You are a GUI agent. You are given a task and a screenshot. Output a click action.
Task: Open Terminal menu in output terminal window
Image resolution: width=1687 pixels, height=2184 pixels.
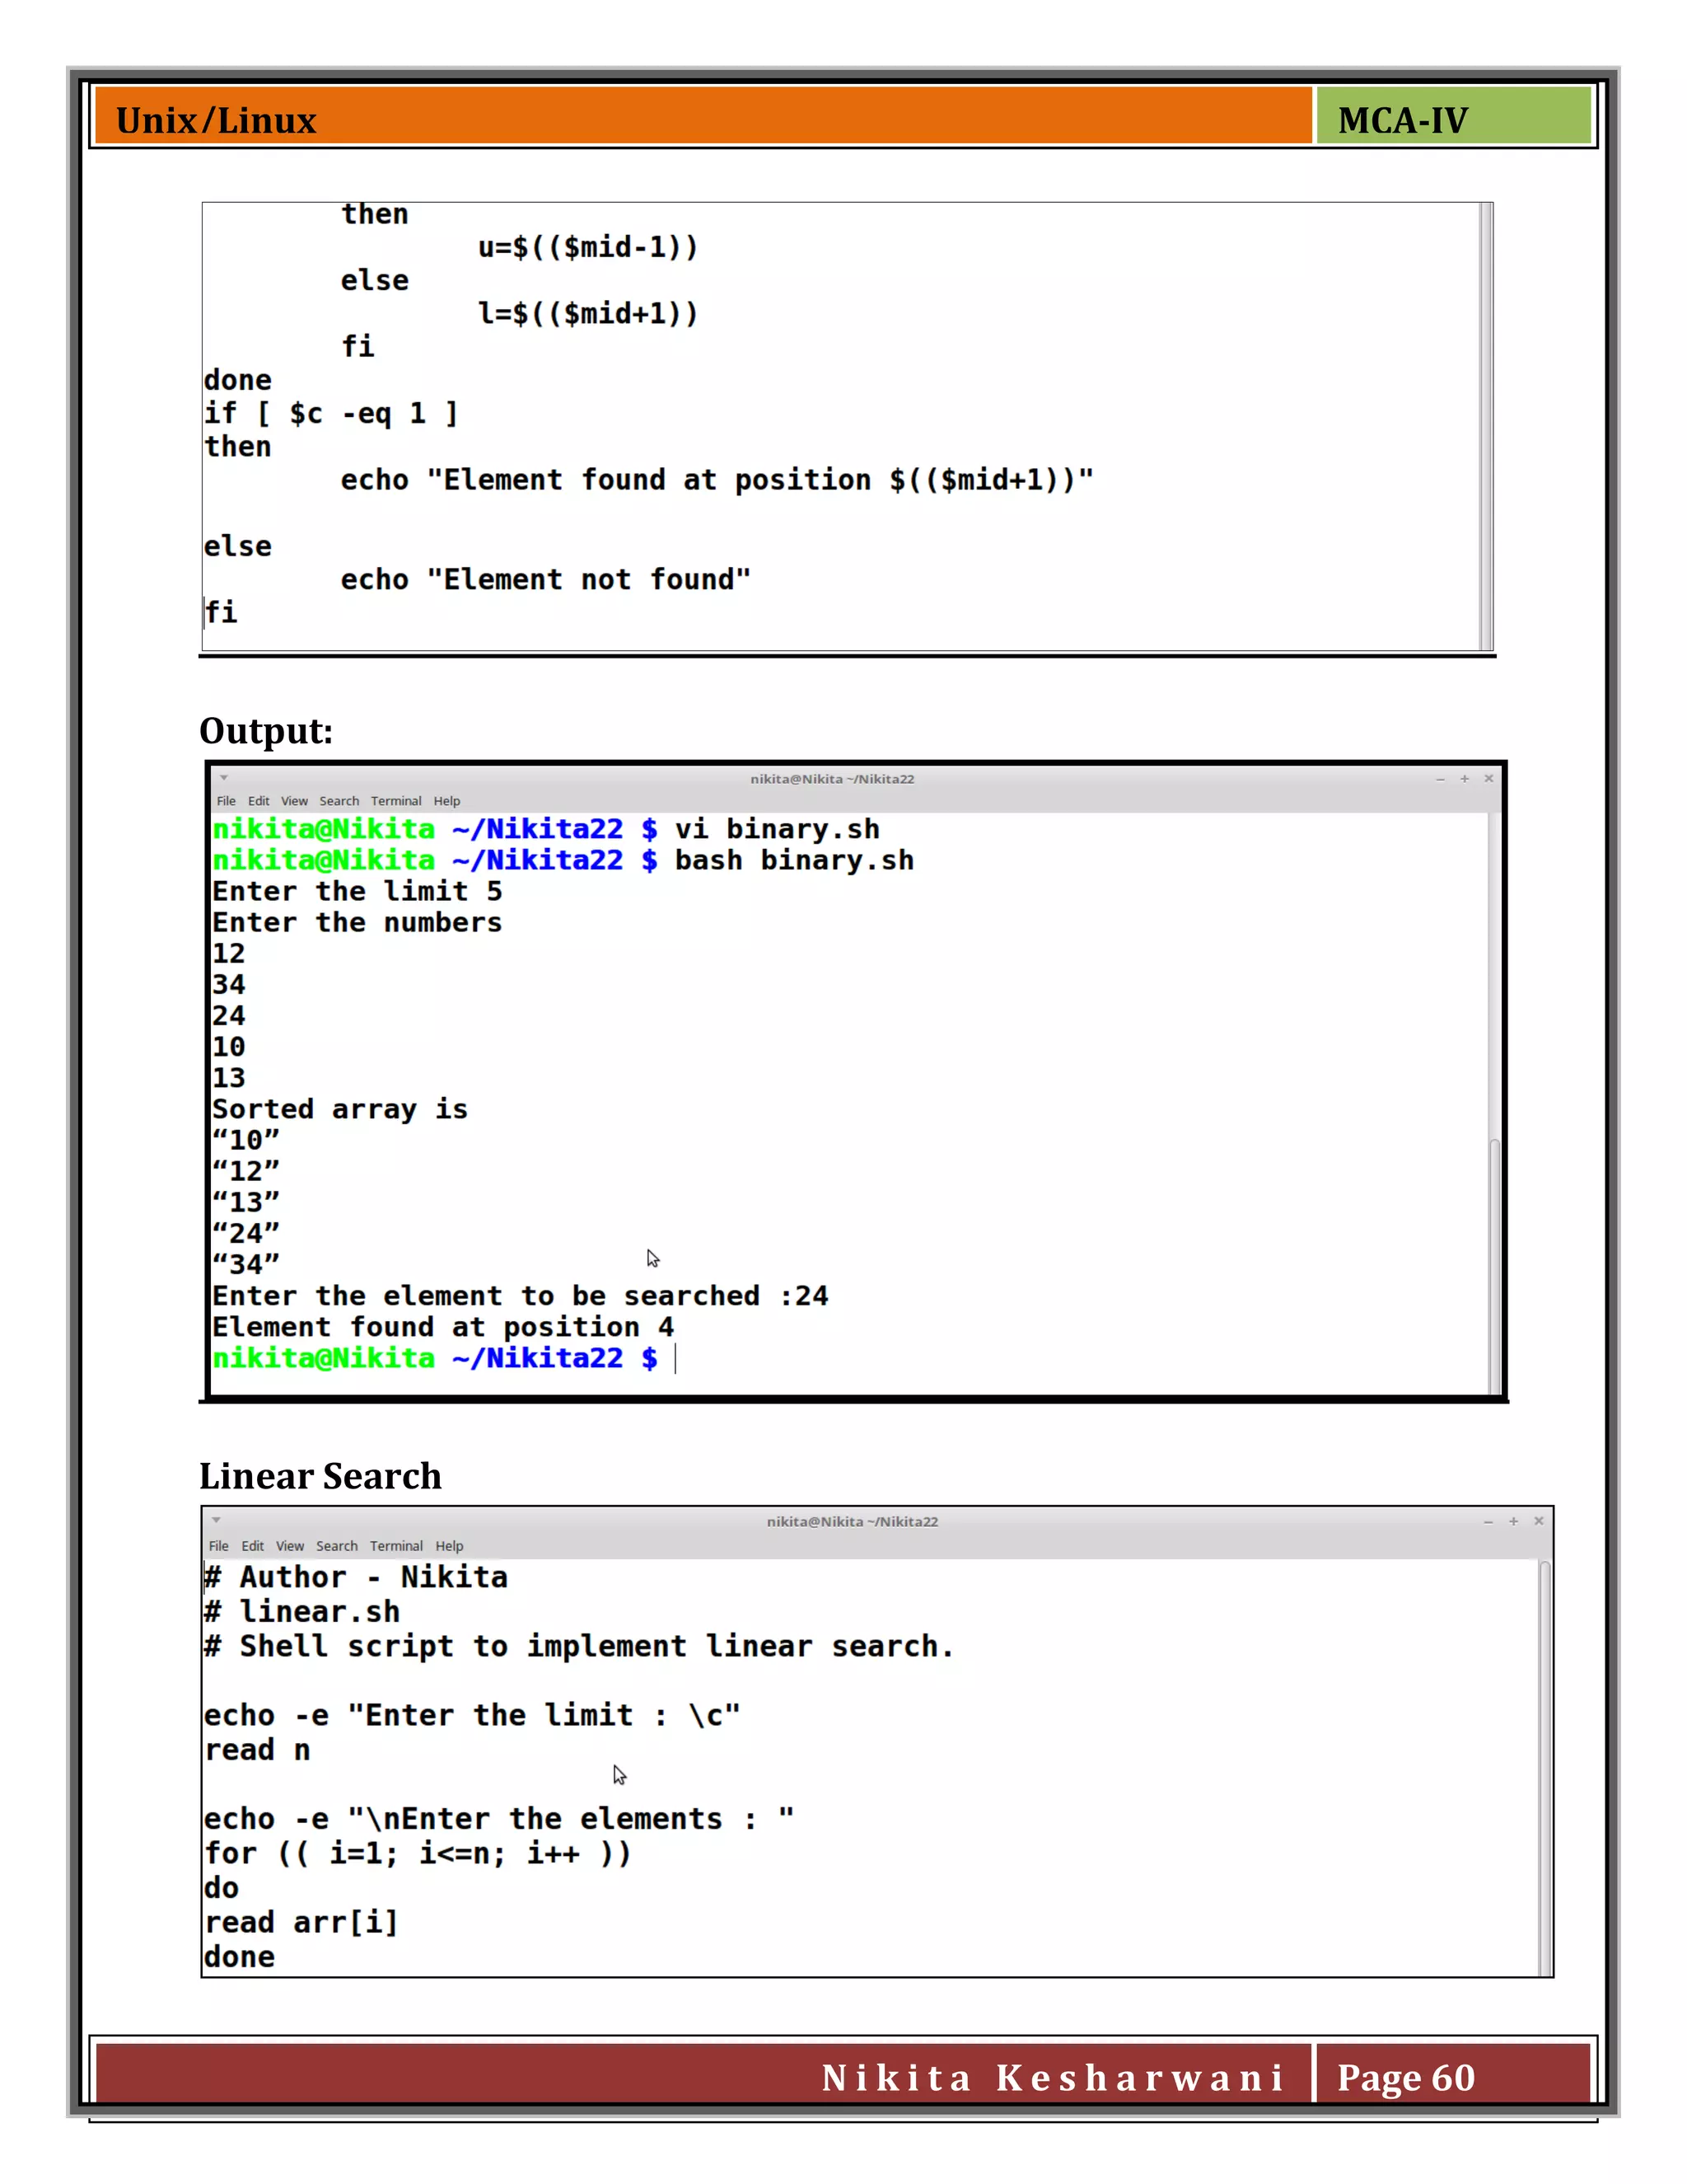[395, 801]
